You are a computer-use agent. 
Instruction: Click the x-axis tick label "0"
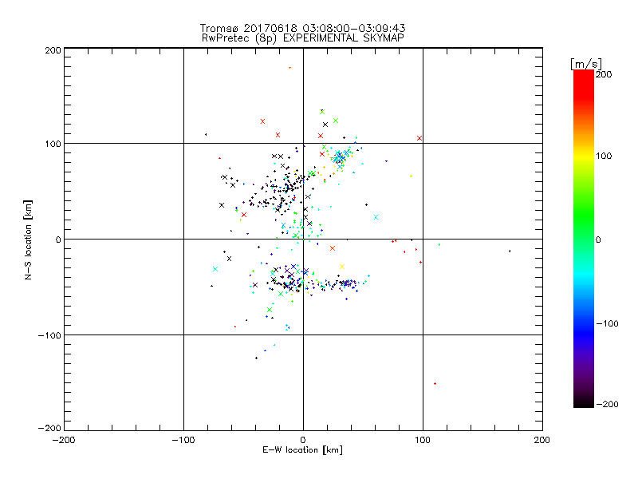[x=303, y=440]
